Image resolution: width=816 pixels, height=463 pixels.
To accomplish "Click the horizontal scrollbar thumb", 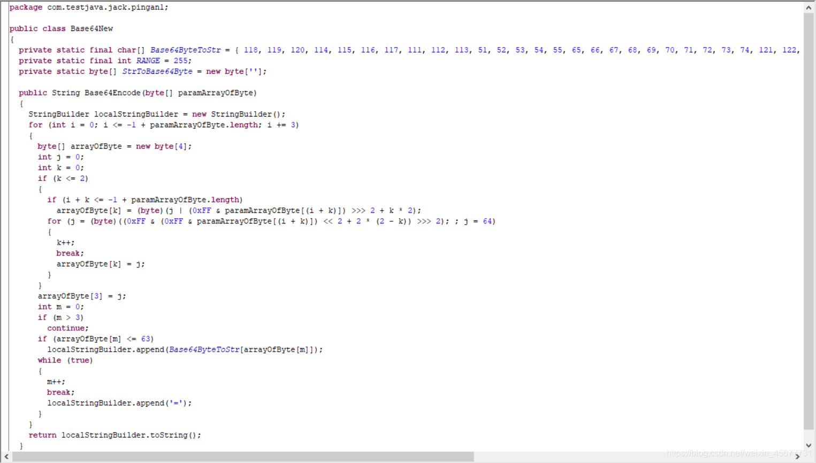I will [243, 457].
